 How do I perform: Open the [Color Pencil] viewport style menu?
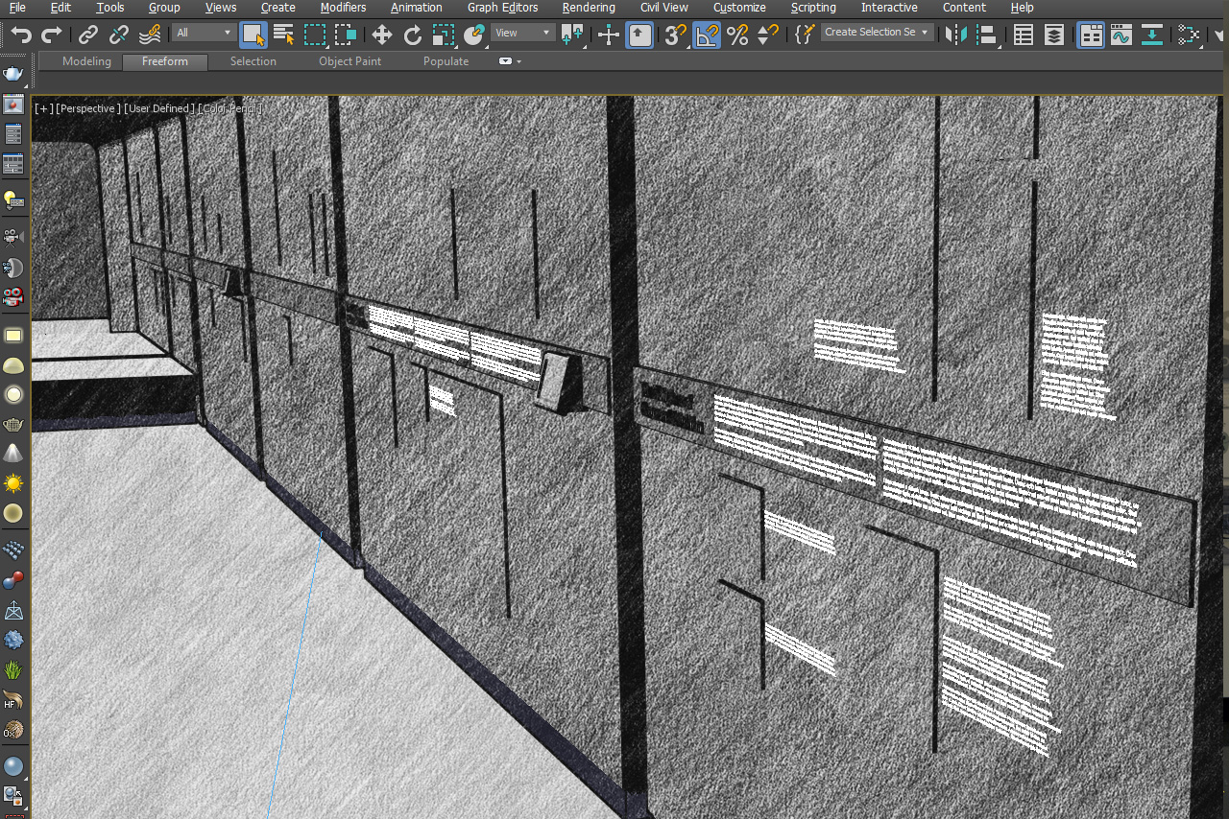(x=229, y=108)
